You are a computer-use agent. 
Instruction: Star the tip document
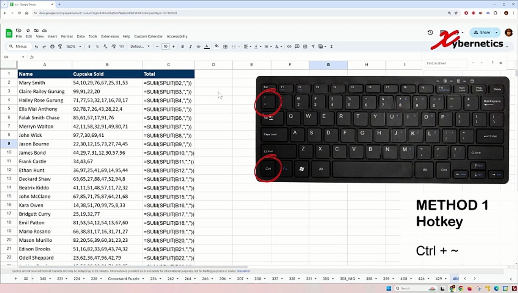[28, 31]
